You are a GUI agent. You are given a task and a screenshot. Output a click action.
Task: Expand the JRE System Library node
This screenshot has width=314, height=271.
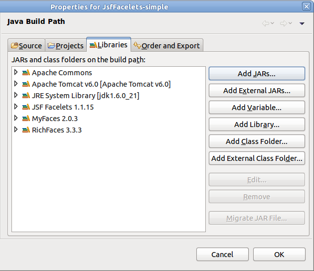pyautogui.click(x=16, y=95)
